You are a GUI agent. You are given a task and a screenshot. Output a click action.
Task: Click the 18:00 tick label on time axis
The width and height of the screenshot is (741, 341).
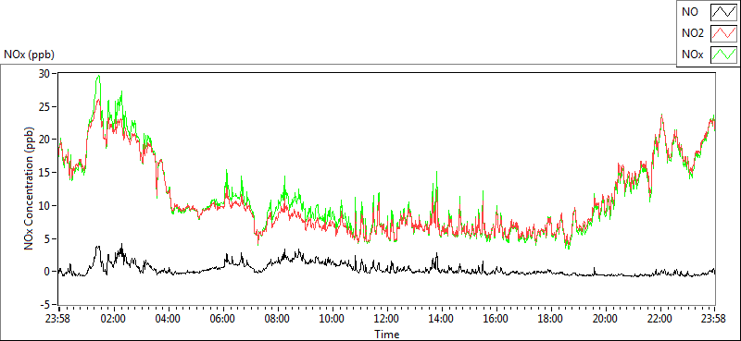[550, 319]
